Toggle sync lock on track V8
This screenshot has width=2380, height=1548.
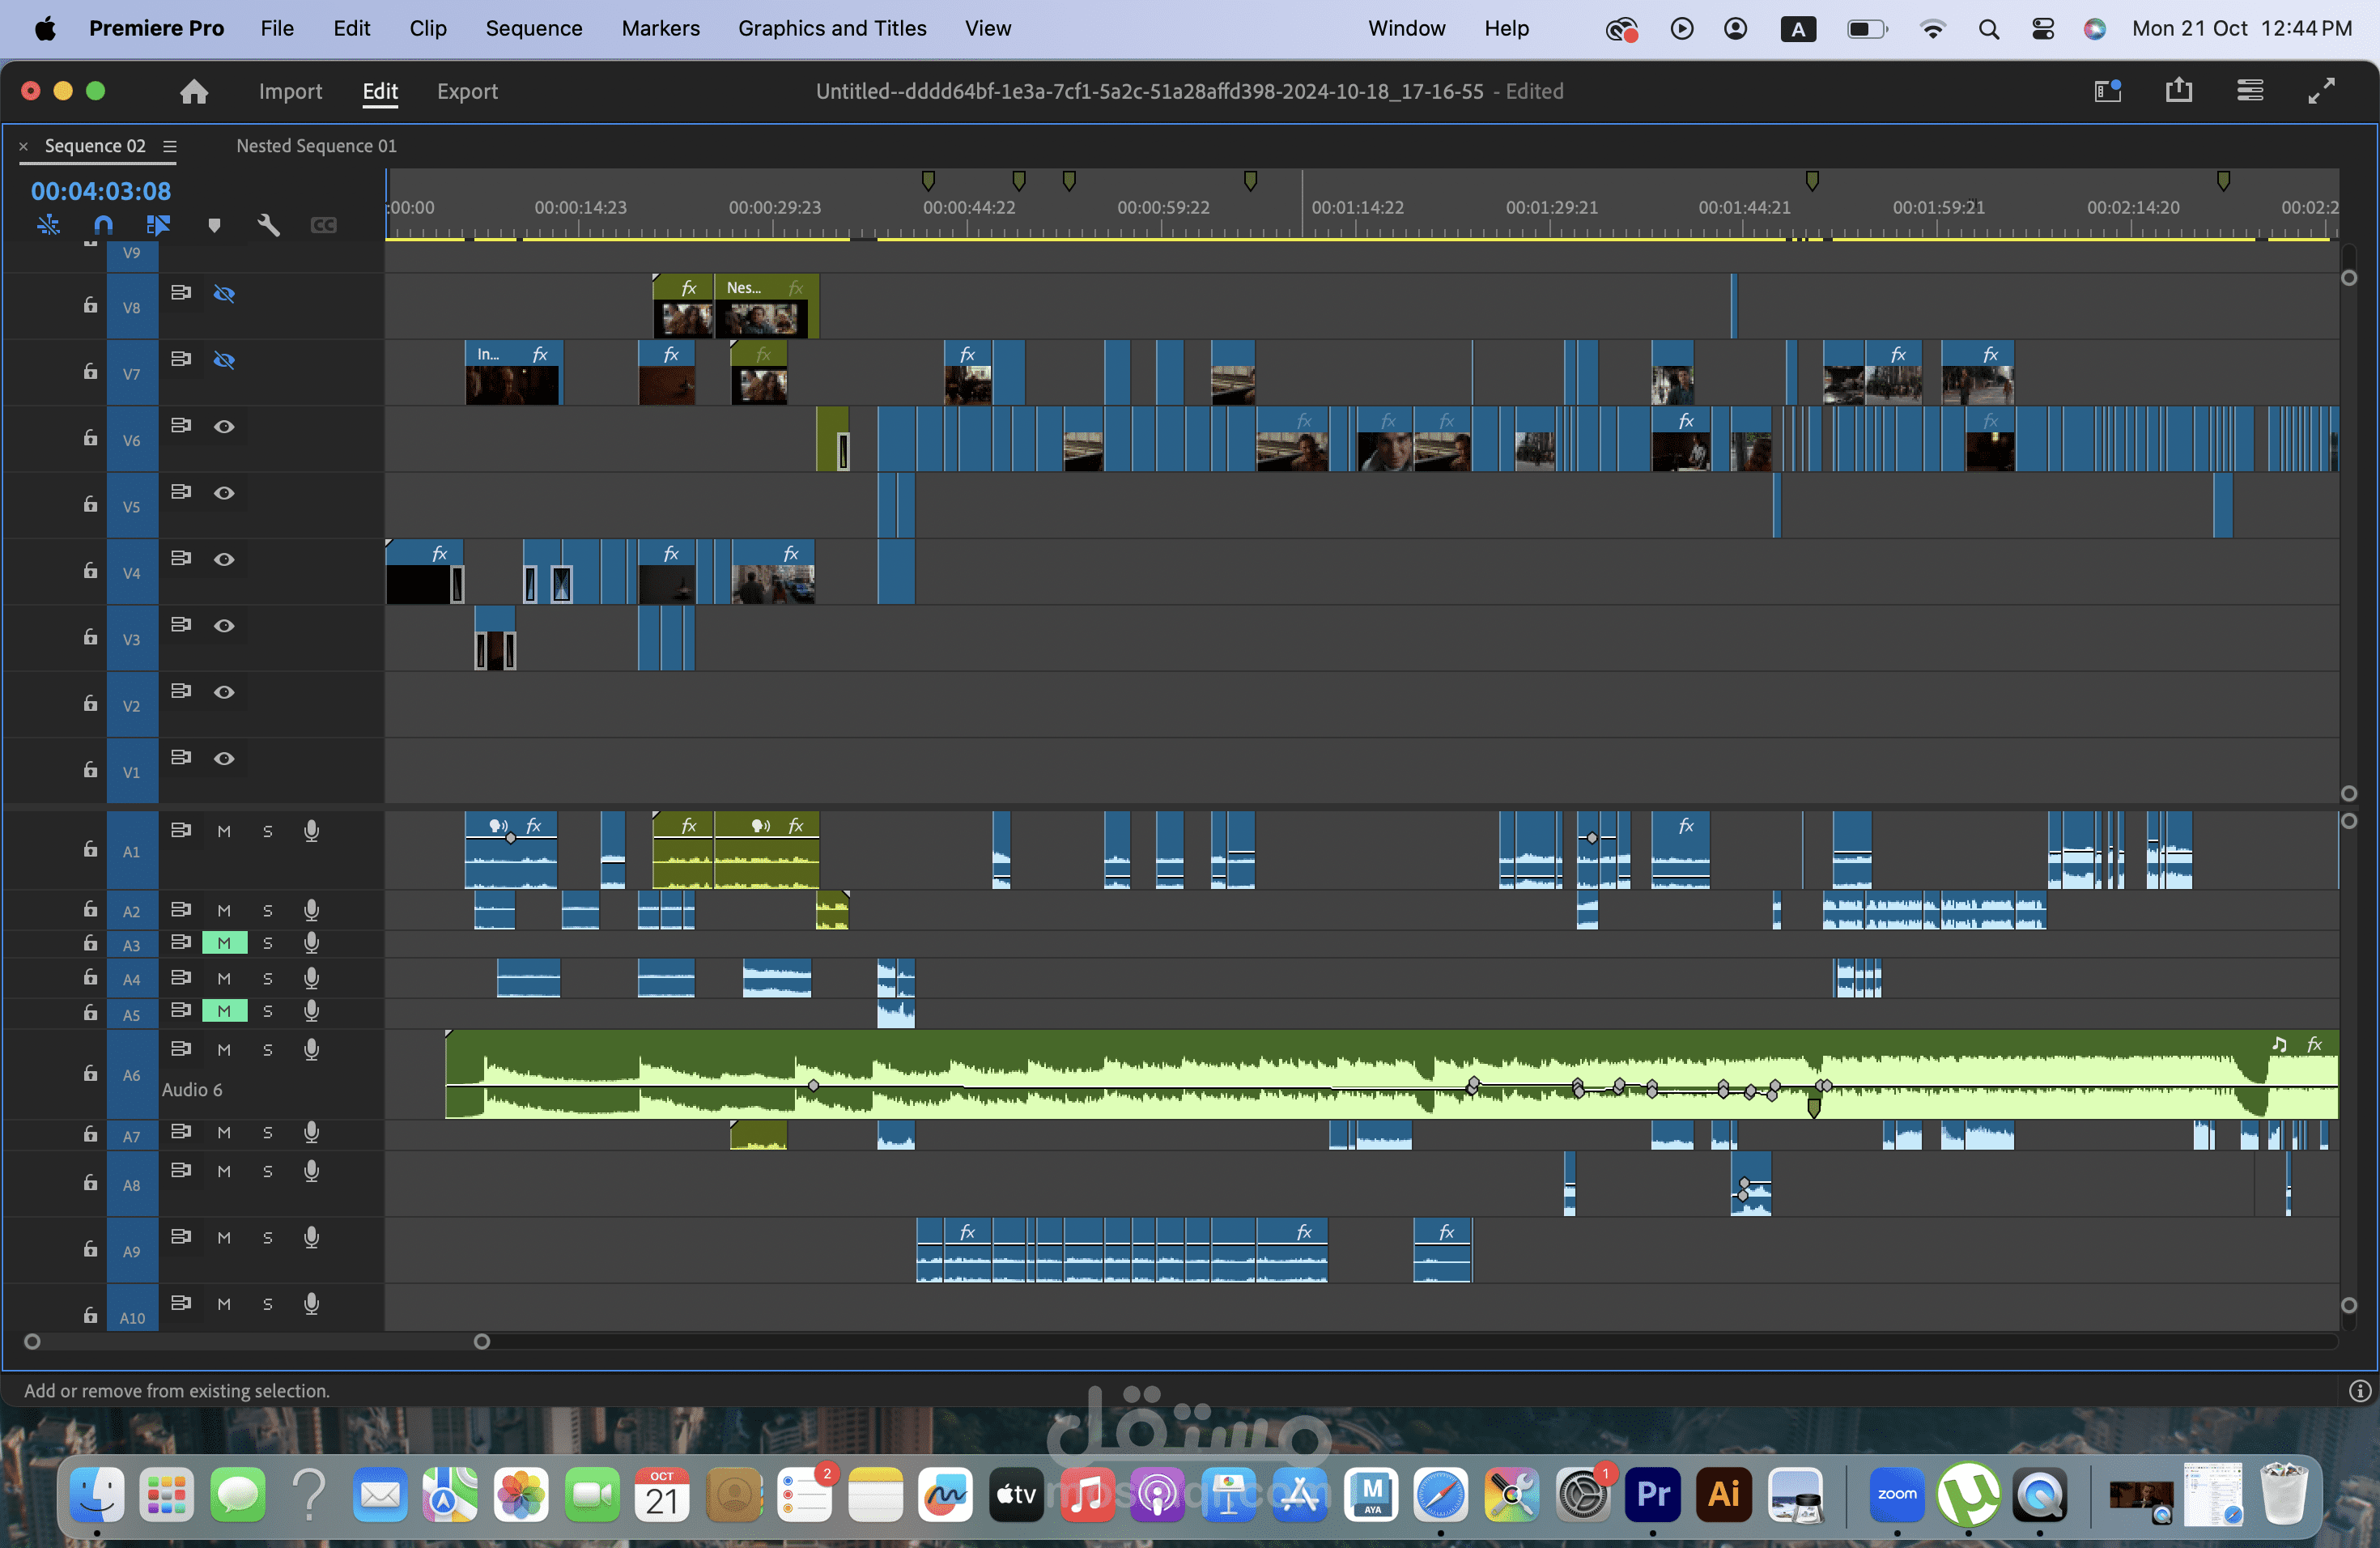181,293
